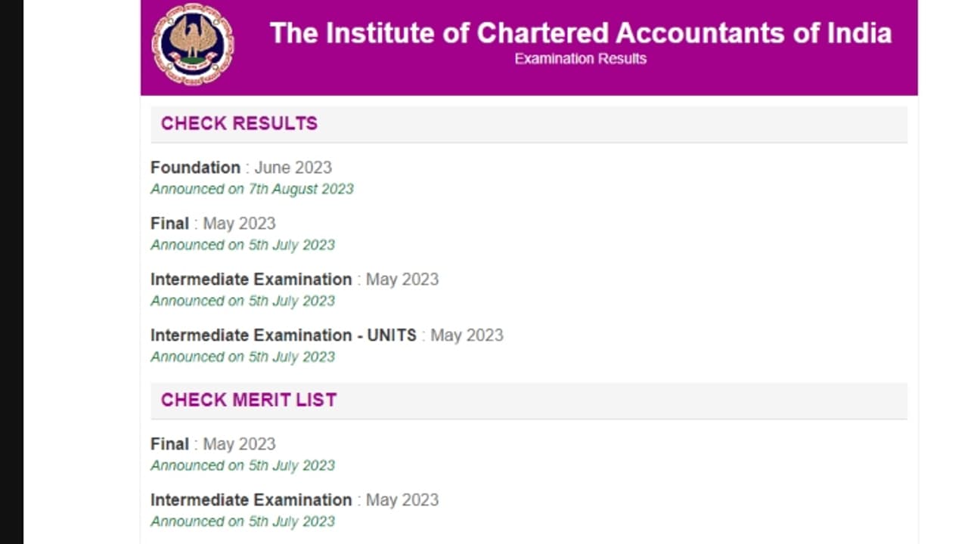Click the 'June 2023' exam session text
This screenshot has width=968, height=544.
[x=293, y=168]
